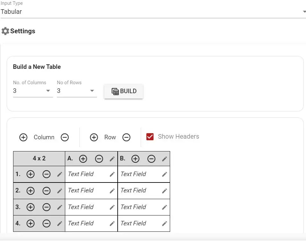This screenshot has width=306, height=243.
Task: Click the remove Row minus icon
Action: click(x=126, y=137)
